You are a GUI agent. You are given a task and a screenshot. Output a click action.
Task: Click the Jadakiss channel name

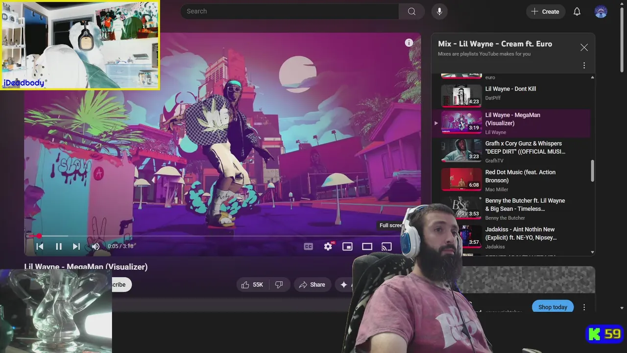(495, 247)
